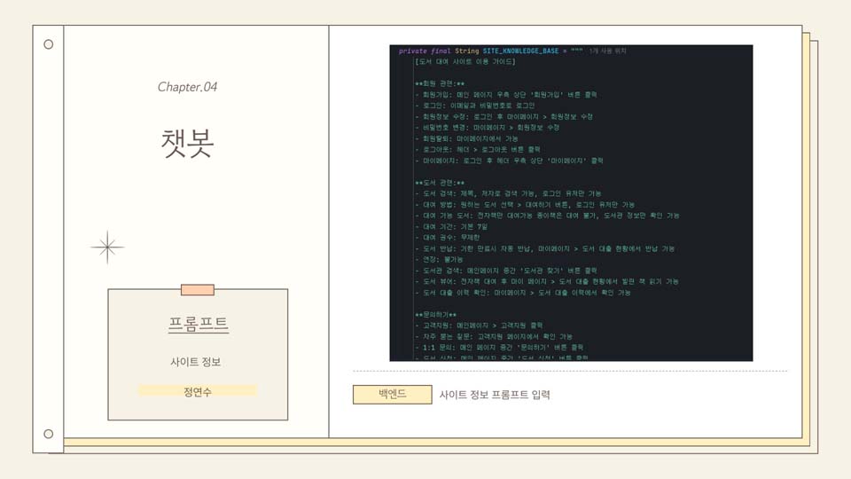Click the SITE_KNOWLEDGE_BASE variable name
Screen dimensions: 851x479
520,51
